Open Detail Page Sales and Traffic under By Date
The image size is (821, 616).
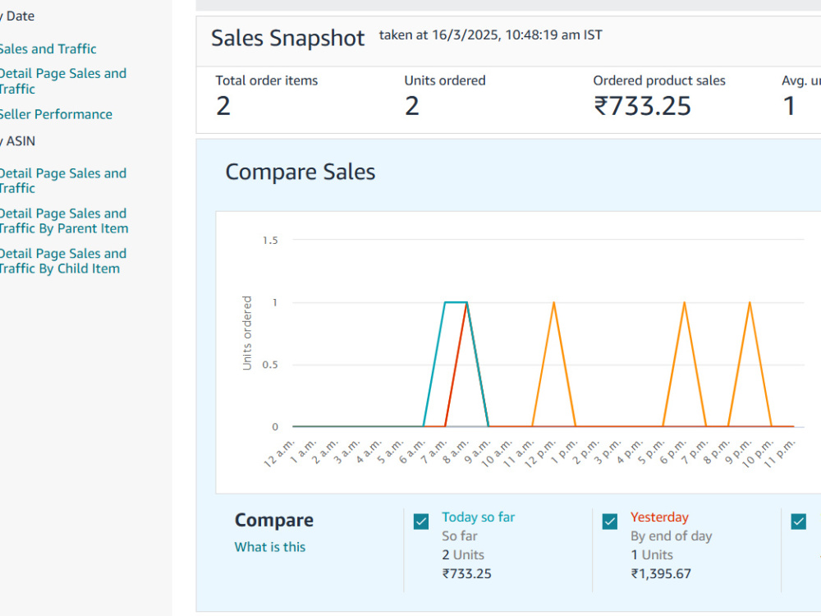click(63, 81)
